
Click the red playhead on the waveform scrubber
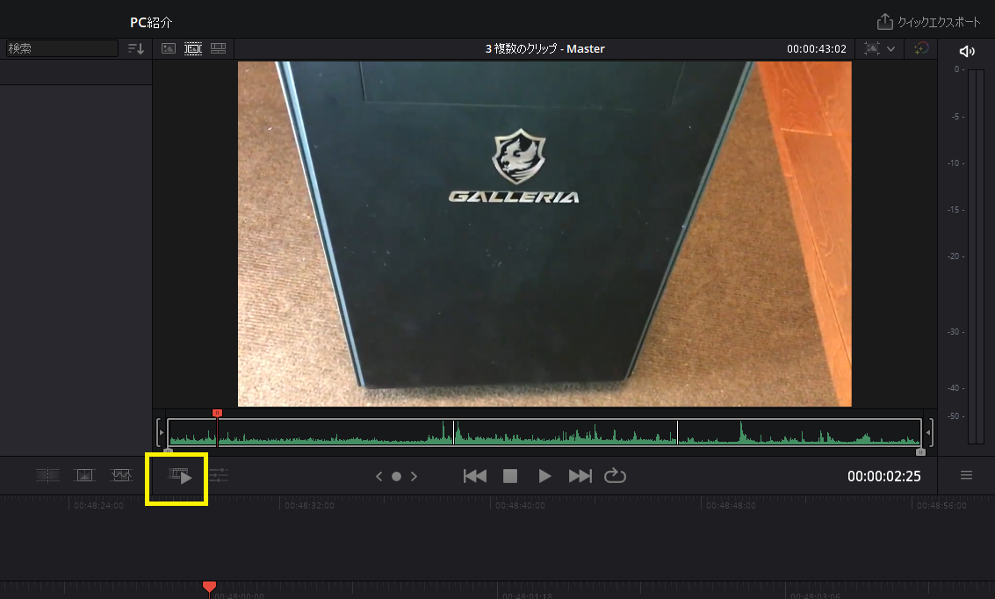coord(217,413)
